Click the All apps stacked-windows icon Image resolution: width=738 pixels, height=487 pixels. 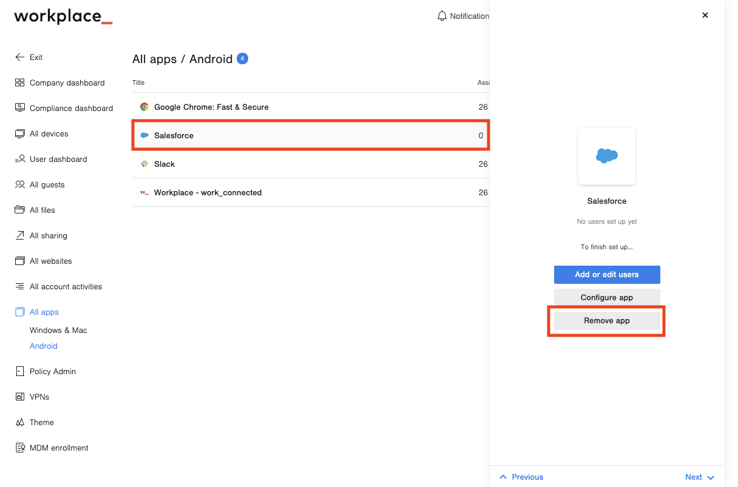(x=19, y=312)
